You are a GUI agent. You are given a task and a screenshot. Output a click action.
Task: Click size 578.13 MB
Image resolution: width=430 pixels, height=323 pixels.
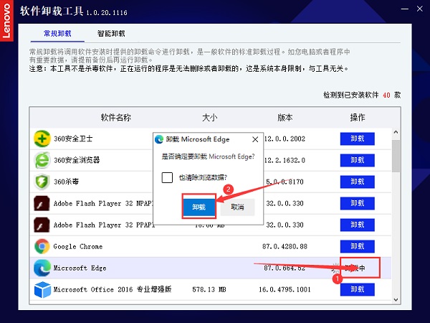click(x=209, y=289)
